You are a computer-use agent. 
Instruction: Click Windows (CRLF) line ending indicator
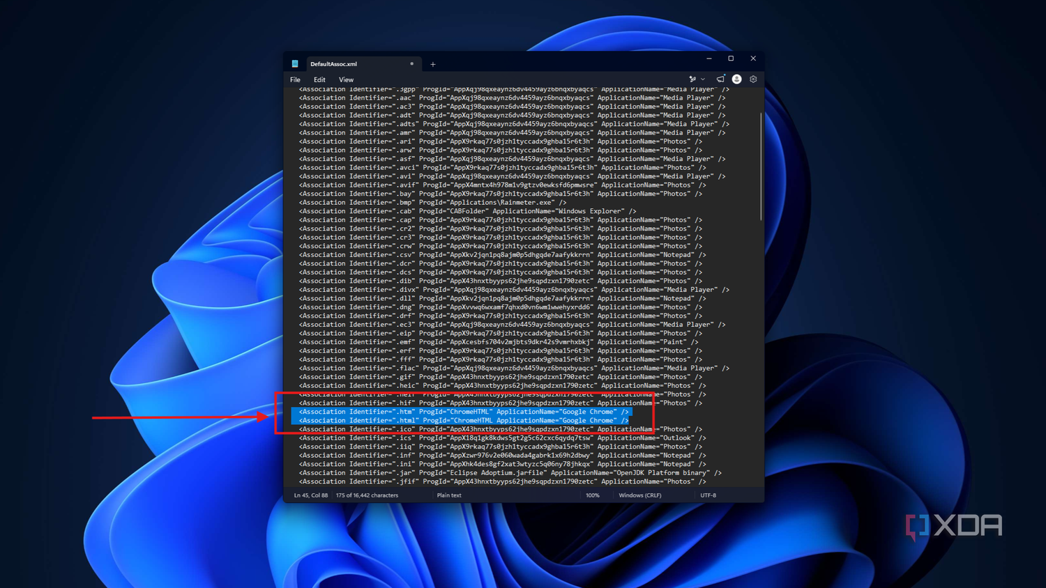pos(640,495)
